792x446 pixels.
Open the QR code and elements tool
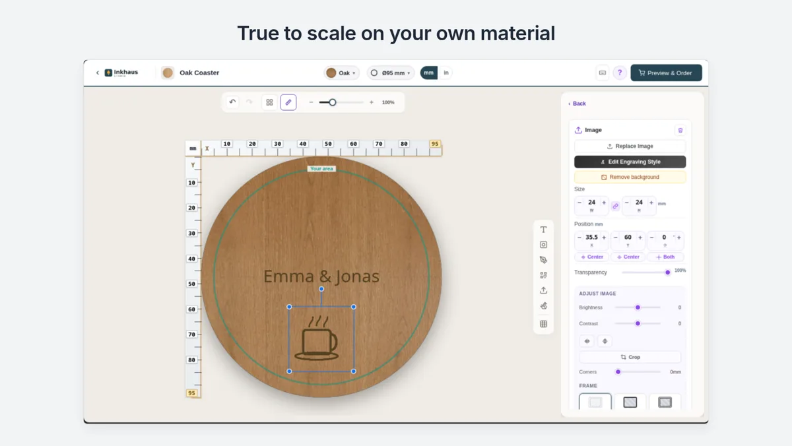pyautogui.click(x=543, y=275)
